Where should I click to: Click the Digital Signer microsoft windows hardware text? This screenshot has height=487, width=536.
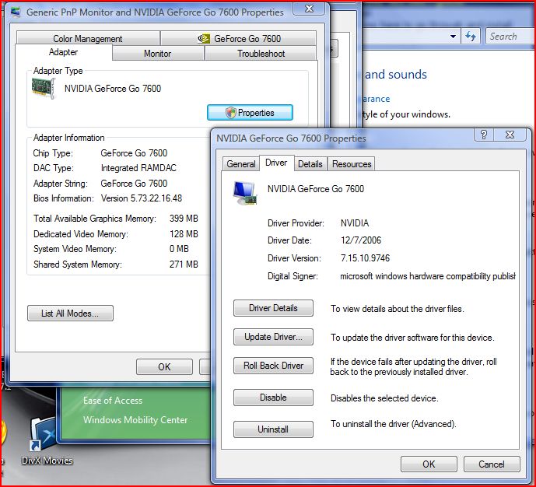click(x=428, y=276)
